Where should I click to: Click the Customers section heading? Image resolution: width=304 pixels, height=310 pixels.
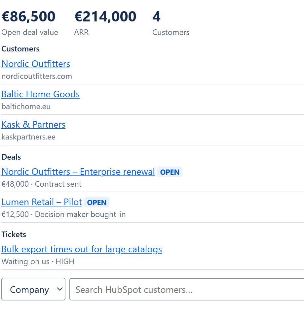point(20,49)
